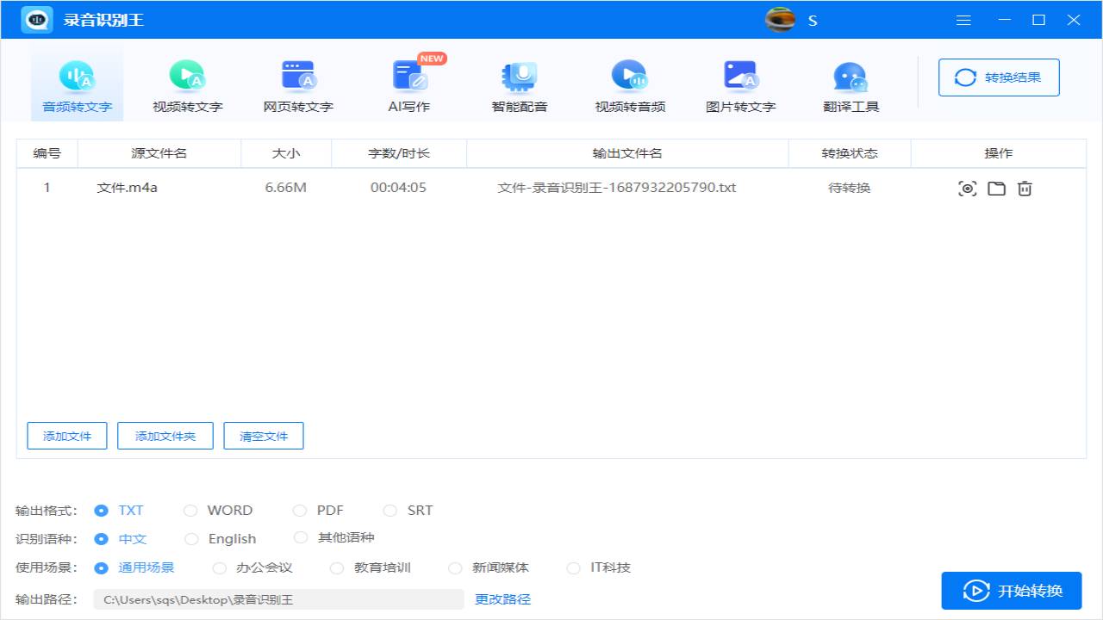Click the 添加文件 button
The width and height of the screenshot is (1103, 620).
66,436
